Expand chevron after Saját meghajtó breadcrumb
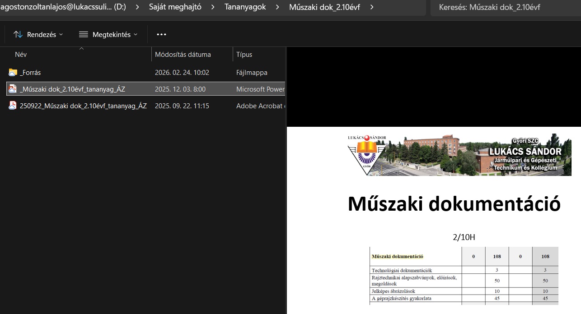This screenshot has width=581, height=314. 213,7
